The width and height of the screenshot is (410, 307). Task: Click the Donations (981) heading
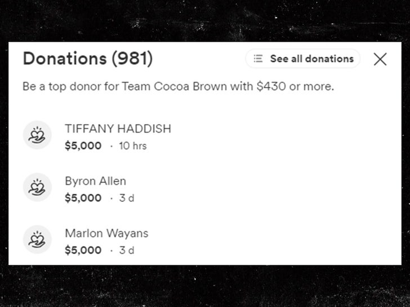[x=87, y=58]
